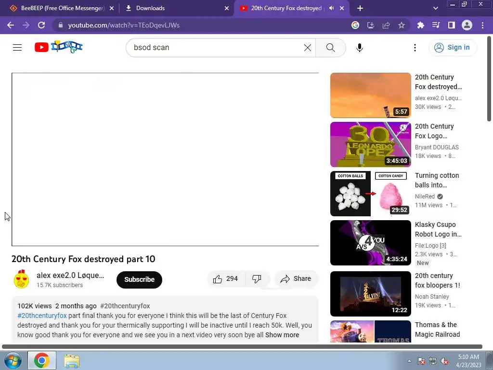Open Chrome extensions puzzle icon
493x370 pixels.
(x=421, y=25)
